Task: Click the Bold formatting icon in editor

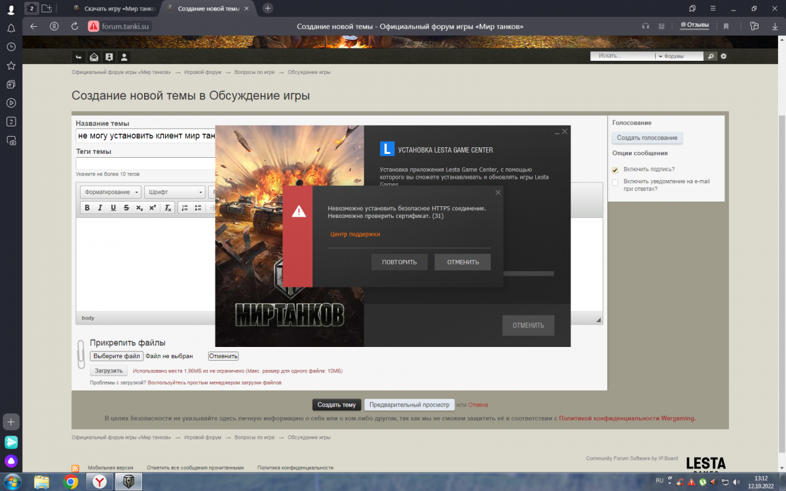Action: click(87, 208)
